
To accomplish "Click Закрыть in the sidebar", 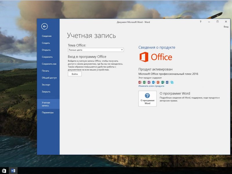I will pos(46,92).
